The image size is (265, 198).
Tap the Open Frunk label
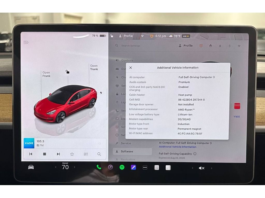point(46,74)
